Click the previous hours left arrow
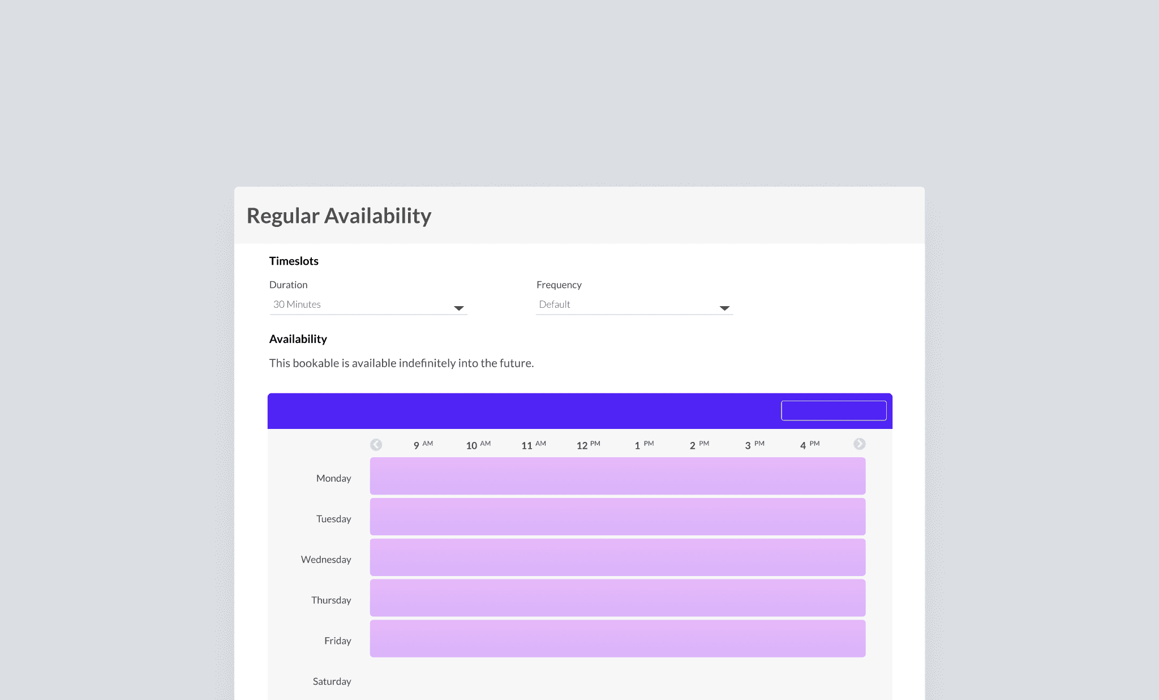Image resolution: width=1159 pixels, height=700 pixels. [376, 445]
